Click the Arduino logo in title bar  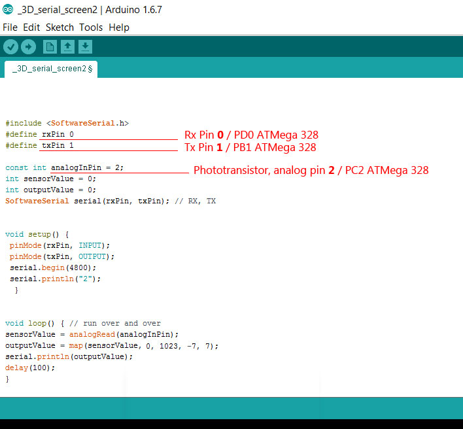pyautogui.click(x=8, y=9)
